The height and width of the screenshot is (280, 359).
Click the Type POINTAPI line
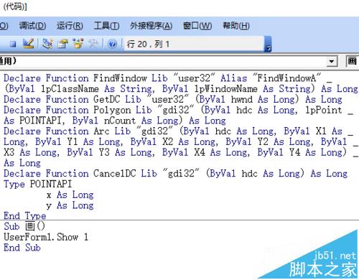click(37, 184)
